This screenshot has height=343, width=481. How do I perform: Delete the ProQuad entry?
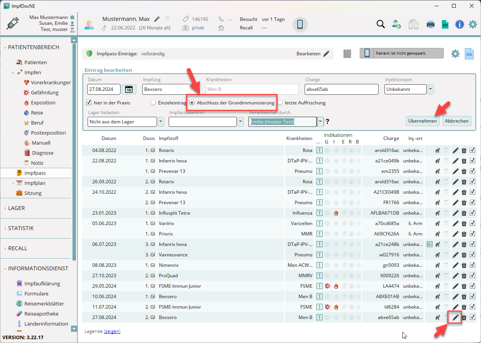tap(464, 276)
